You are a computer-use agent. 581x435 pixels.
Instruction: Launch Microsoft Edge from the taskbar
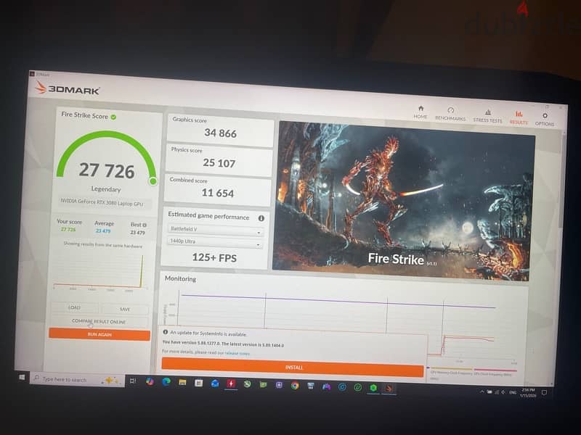pos(166,382)
